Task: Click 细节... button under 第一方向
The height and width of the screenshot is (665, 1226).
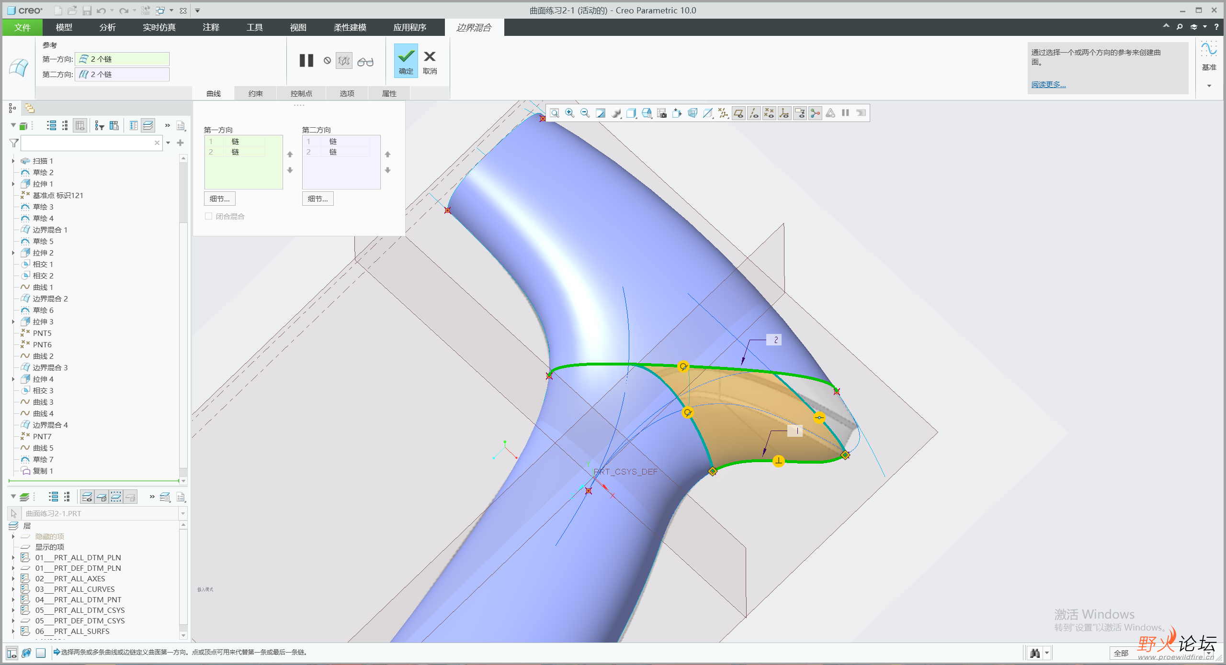Action: pyautogui.click(x=219, y=199)
